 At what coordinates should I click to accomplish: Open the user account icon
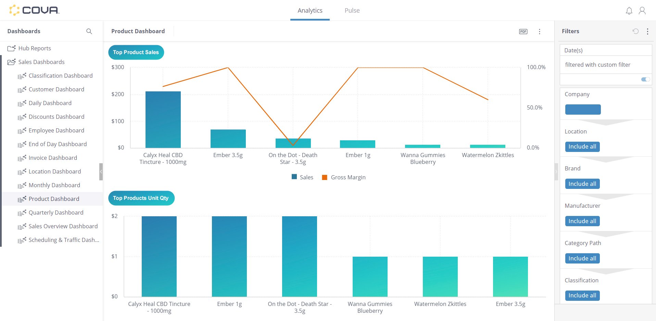(x=642, y=11)
